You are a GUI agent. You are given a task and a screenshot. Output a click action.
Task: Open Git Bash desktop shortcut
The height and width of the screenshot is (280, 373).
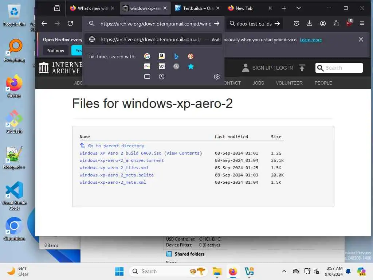pos(14,122)
